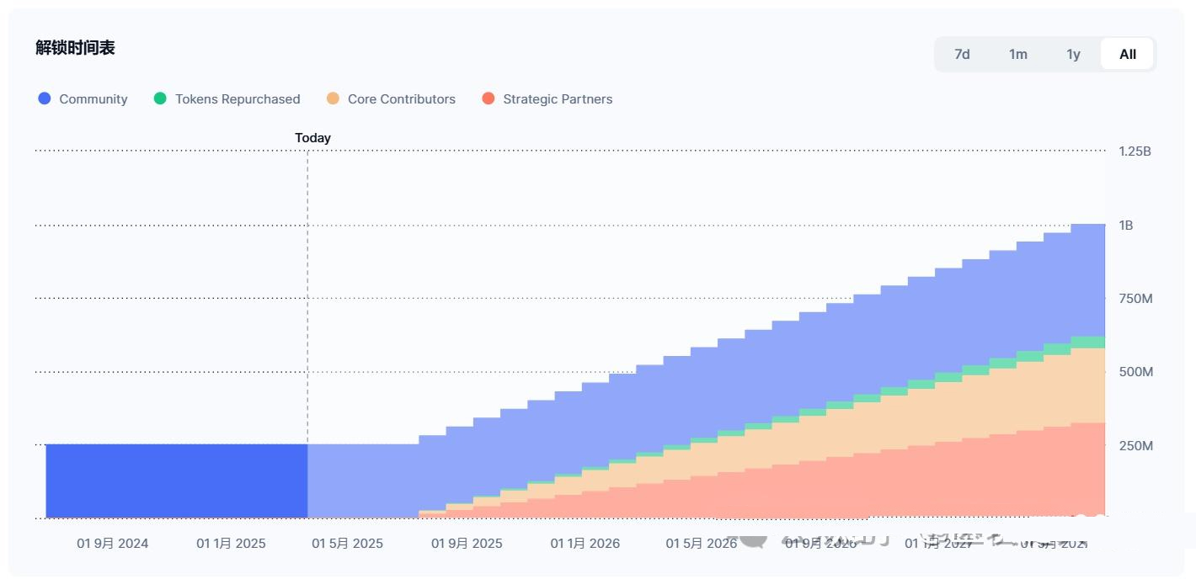Screen dimensions: 1196x579
Task: Show the 1y time range
Action: tap(1073, 54)
